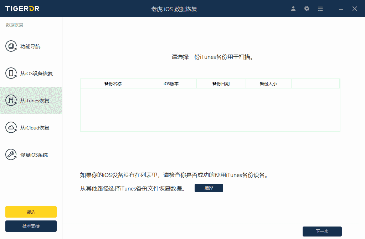Click the iOS版本 column header
365x239 pixels.
click(x=171, y=83)
